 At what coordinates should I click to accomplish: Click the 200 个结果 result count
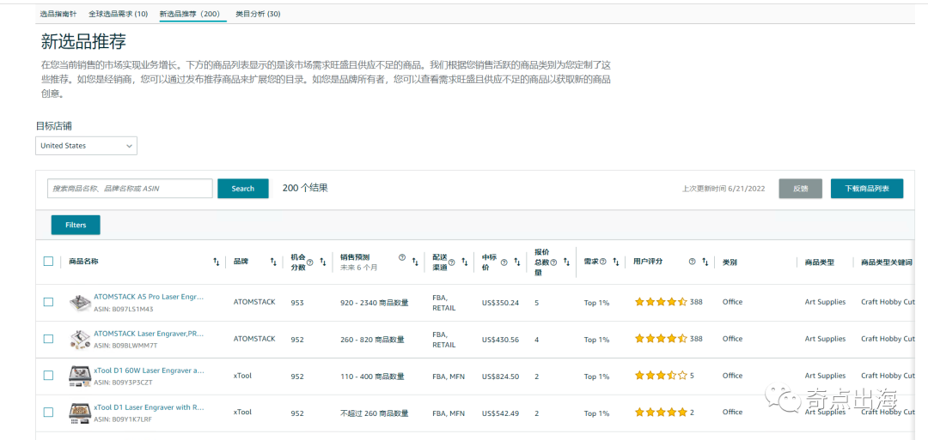point(305,188)
